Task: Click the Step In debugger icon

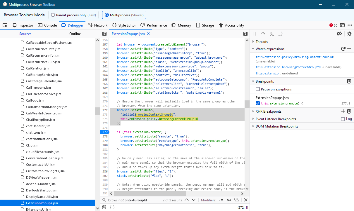Action: click(x=271, y=34)
